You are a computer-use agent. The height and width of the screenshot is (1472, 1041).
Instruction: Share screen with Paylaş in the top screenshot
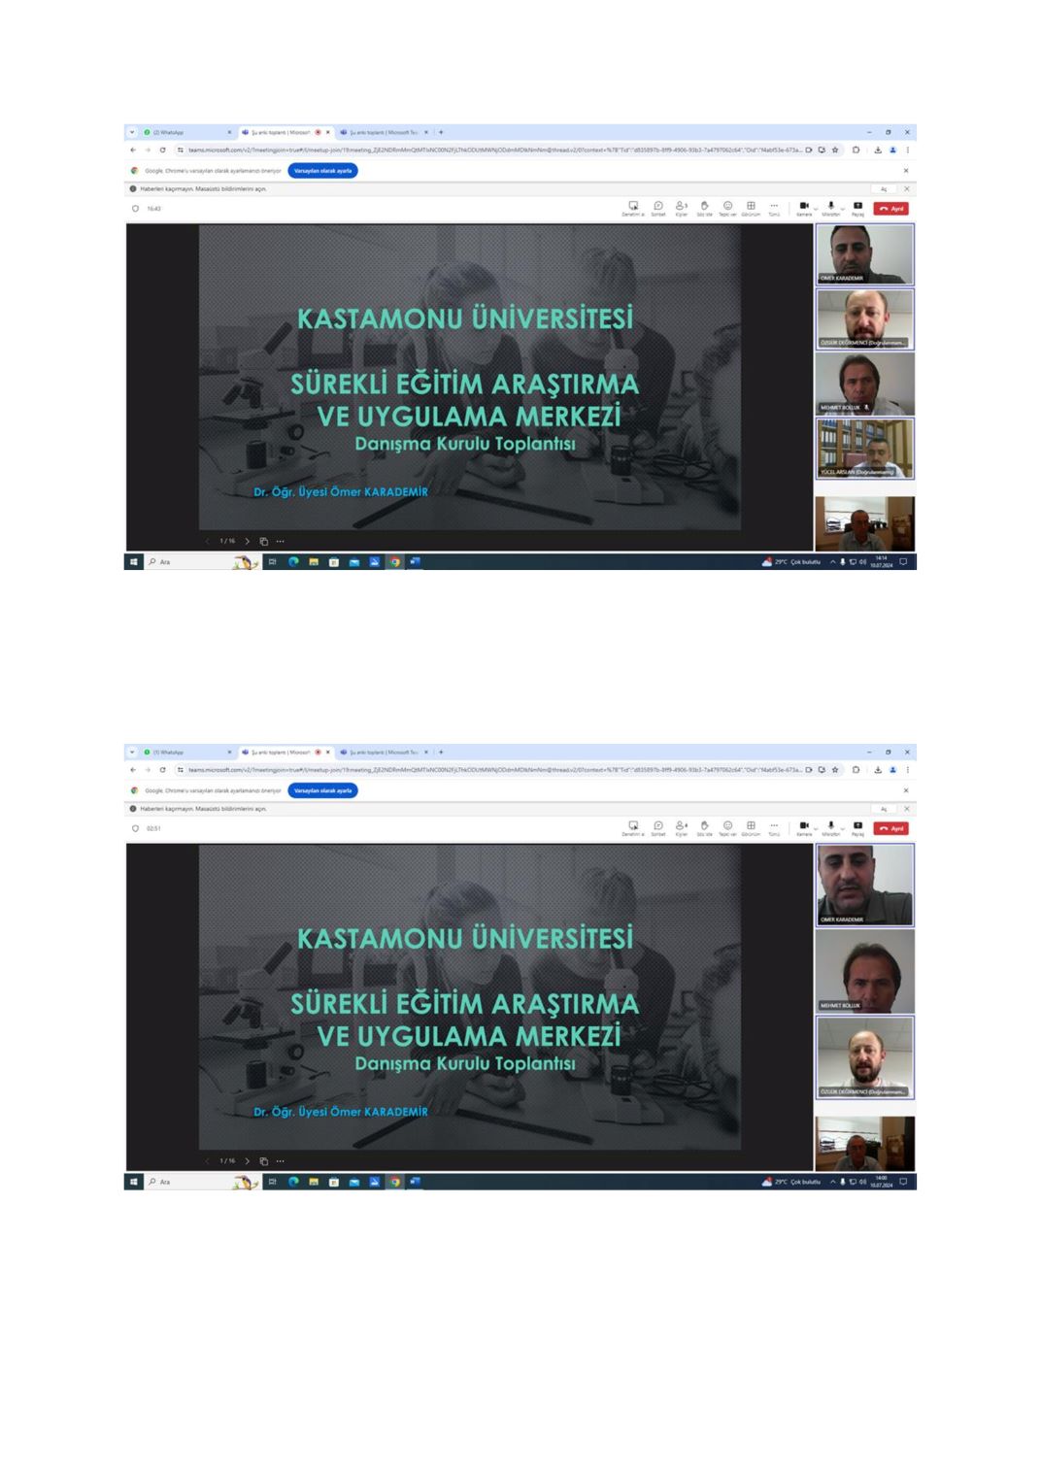click(857, 208)
